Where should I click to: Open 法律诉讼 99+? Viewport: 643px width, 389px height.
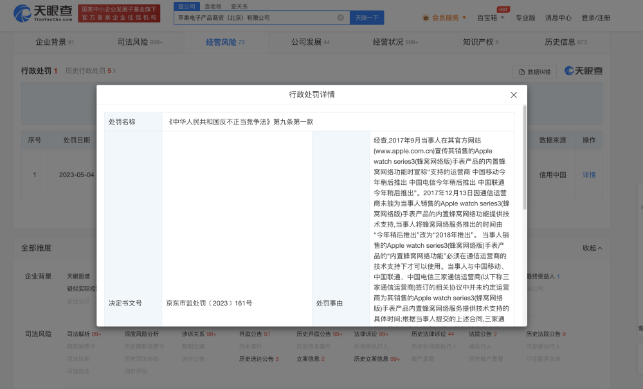[x=371, y=334]
